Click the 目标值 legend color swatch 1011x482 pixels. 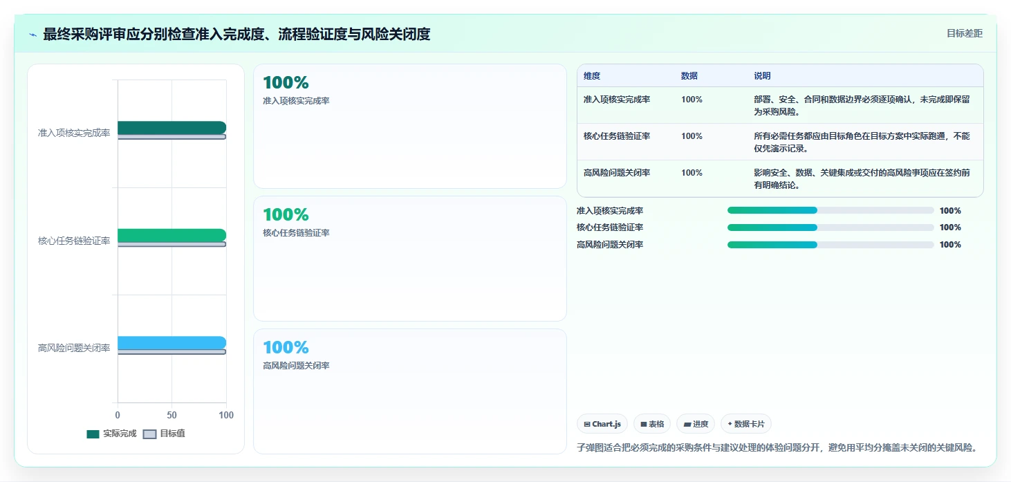click(149, 434)
